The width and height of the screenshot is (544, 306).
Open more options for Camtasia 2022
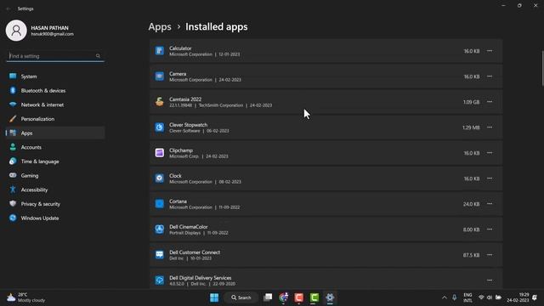[490, 102]
